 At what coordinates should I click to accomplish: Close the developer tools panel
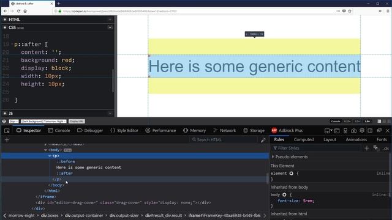(x=388, y=130)
